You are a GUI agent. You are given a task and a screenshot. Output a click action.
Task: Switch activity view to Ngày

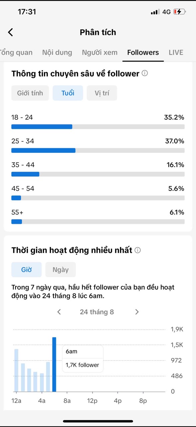click(61, 270)
